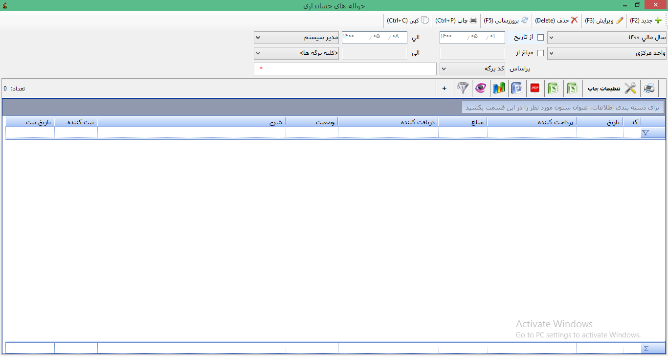Click the plus (+) button in grid toolbar

pyautogui.click(x=445, y=88)
